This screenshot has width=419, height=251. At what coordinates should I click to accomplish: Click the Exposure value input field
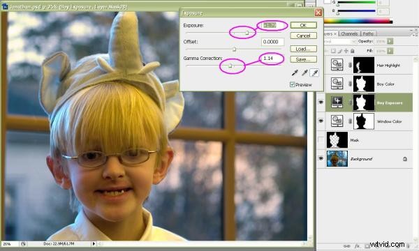tap(272, 25)
